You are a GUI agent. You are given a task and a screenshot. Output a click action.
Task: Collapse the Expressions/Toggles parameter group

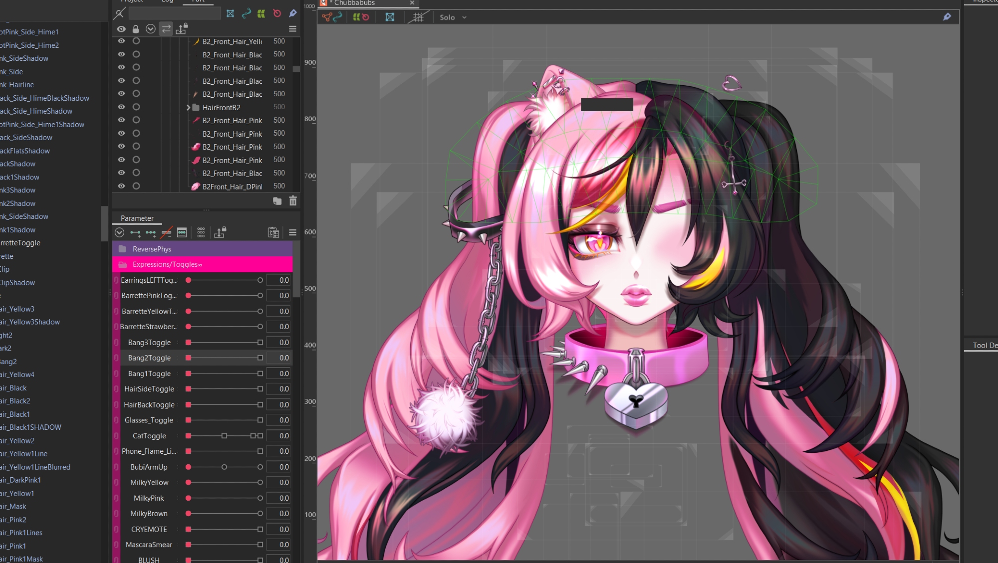(x=123, y=264)
